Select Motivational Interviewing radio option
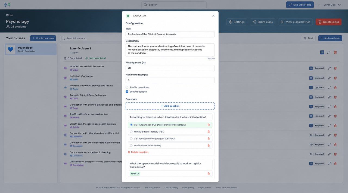This screenshot has width=348, height=193. point(131,145)
